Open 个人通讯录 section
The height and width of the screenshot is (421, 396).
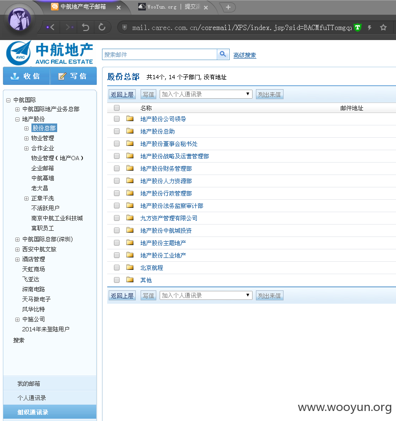point(50,398)
